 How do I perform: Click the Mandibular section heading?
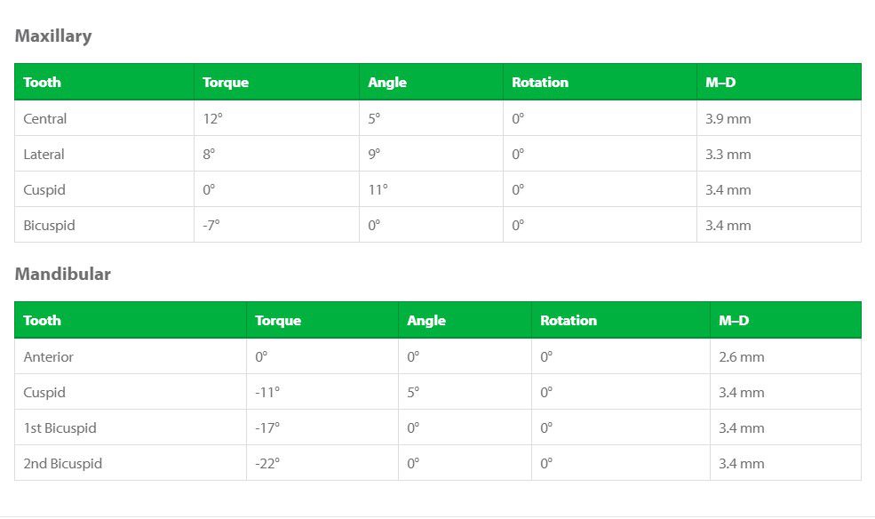[62, 274]
